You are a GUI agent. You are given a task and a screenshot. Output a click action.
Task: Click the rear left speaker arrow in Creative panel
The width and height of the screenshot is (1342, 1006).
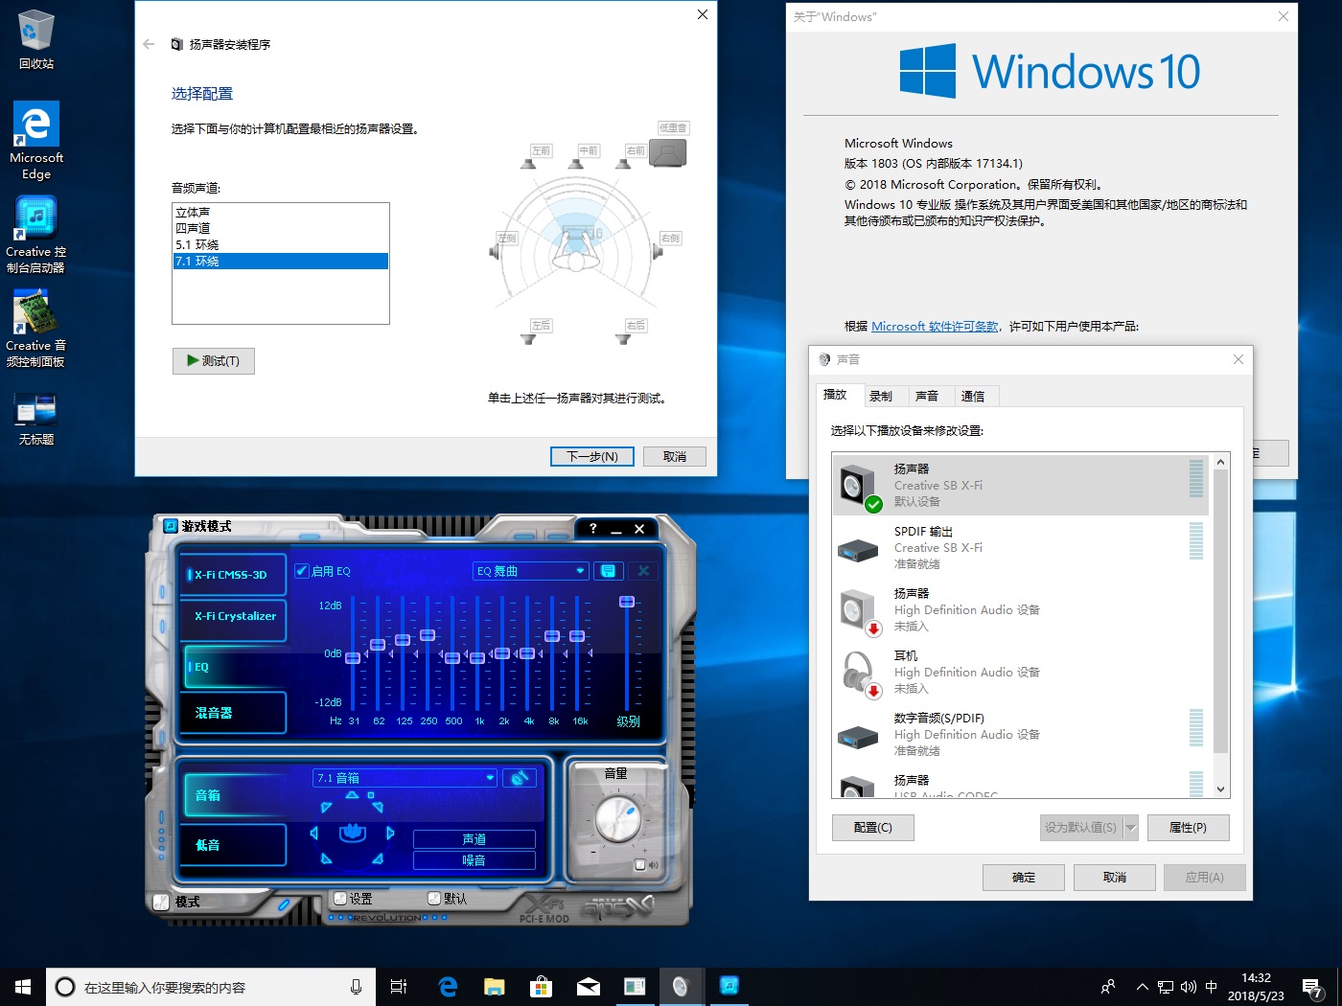click(x=327, y=858)
